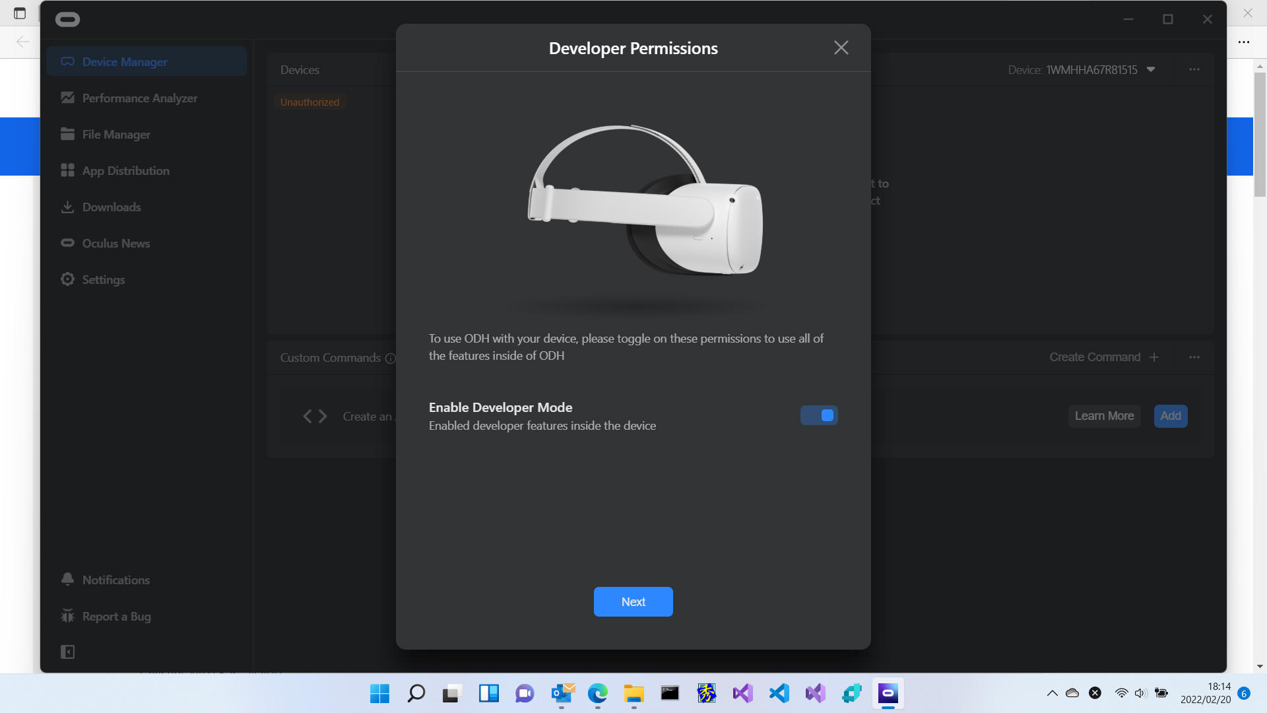Click the App Distribution sidebar icon
This screenshot has width=1267, height=713.
click(x=67, y=170)
